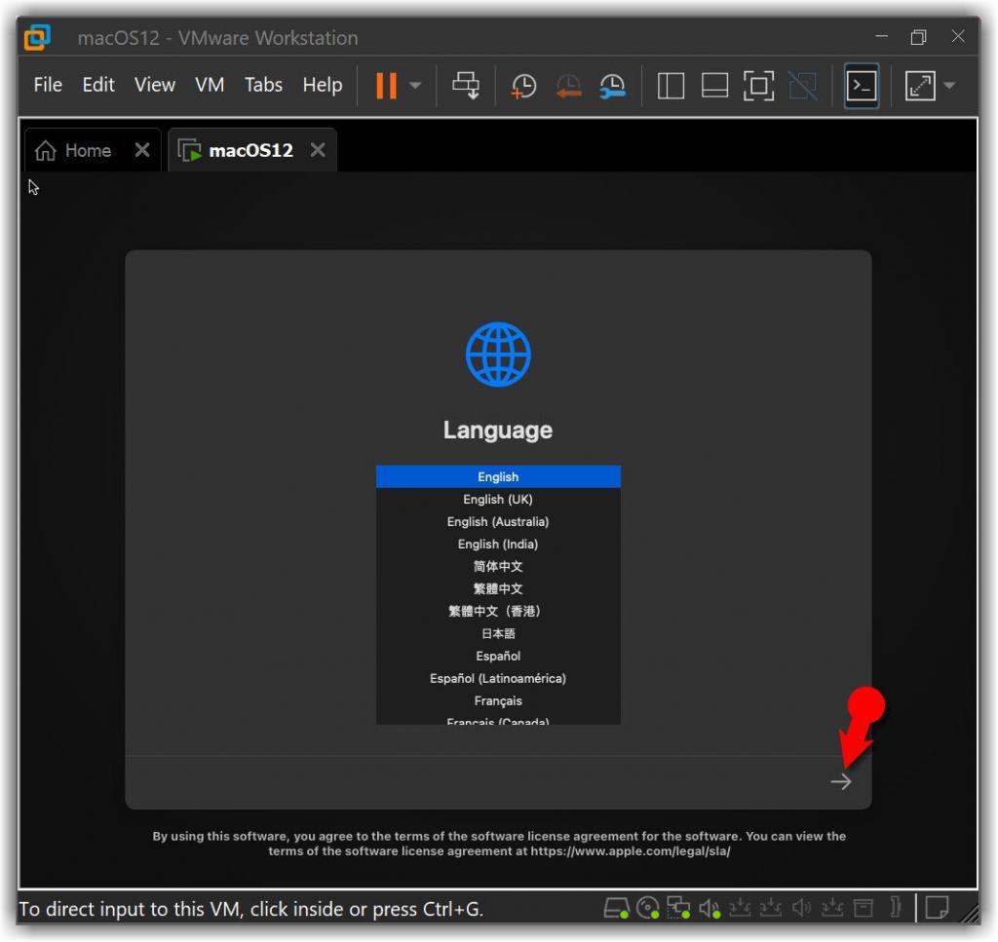Click the Pause VM button
Image resolution: width=998 pixels, height=942 pixels.
[x=386, y=86]
